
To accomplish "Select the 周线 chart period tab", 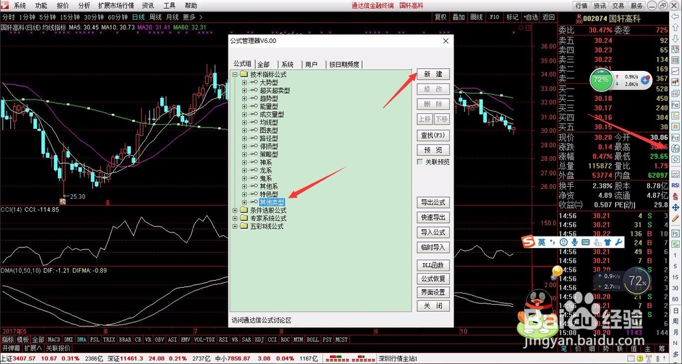I will [155, 18].
